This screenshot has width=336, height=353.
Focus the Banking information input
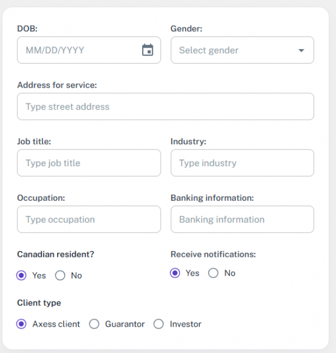[x=242, y=220]
